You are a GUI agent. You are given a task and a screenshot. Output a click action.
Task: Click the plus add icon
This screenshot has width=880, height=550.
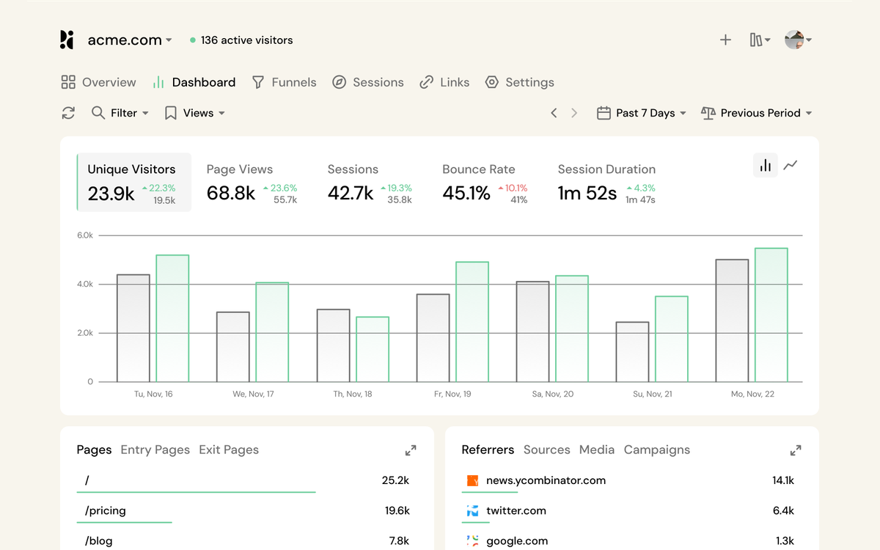pos(725,40)
